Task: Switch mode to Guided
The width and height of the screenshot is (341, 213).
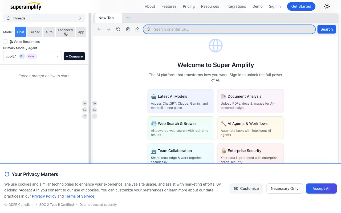Action: point(35,32)
